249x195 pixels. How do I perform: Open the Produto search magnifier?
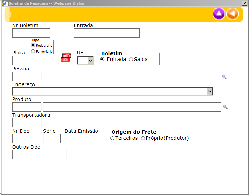click(225, 107)
